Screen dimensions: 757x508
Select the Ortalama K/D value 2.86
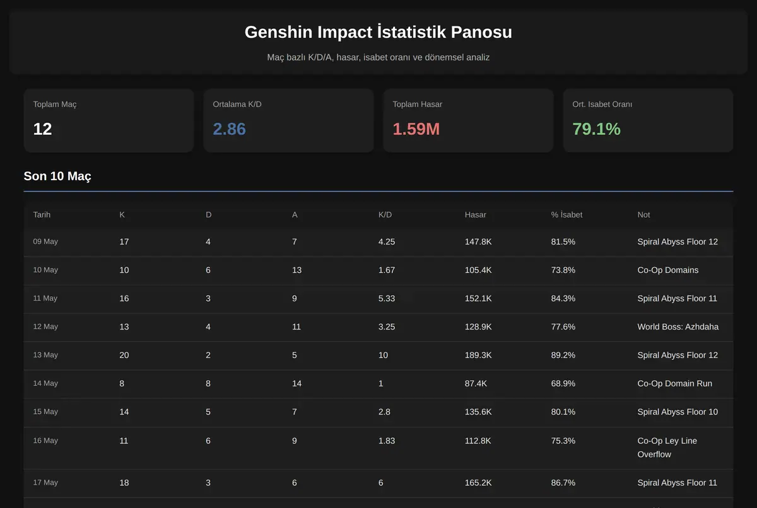point(230,129)
